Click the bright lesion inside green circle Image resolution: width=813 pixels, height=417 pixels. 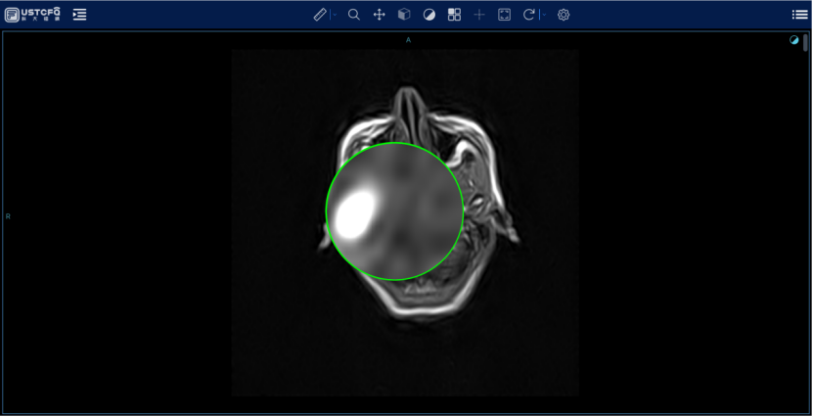point(353,213)
